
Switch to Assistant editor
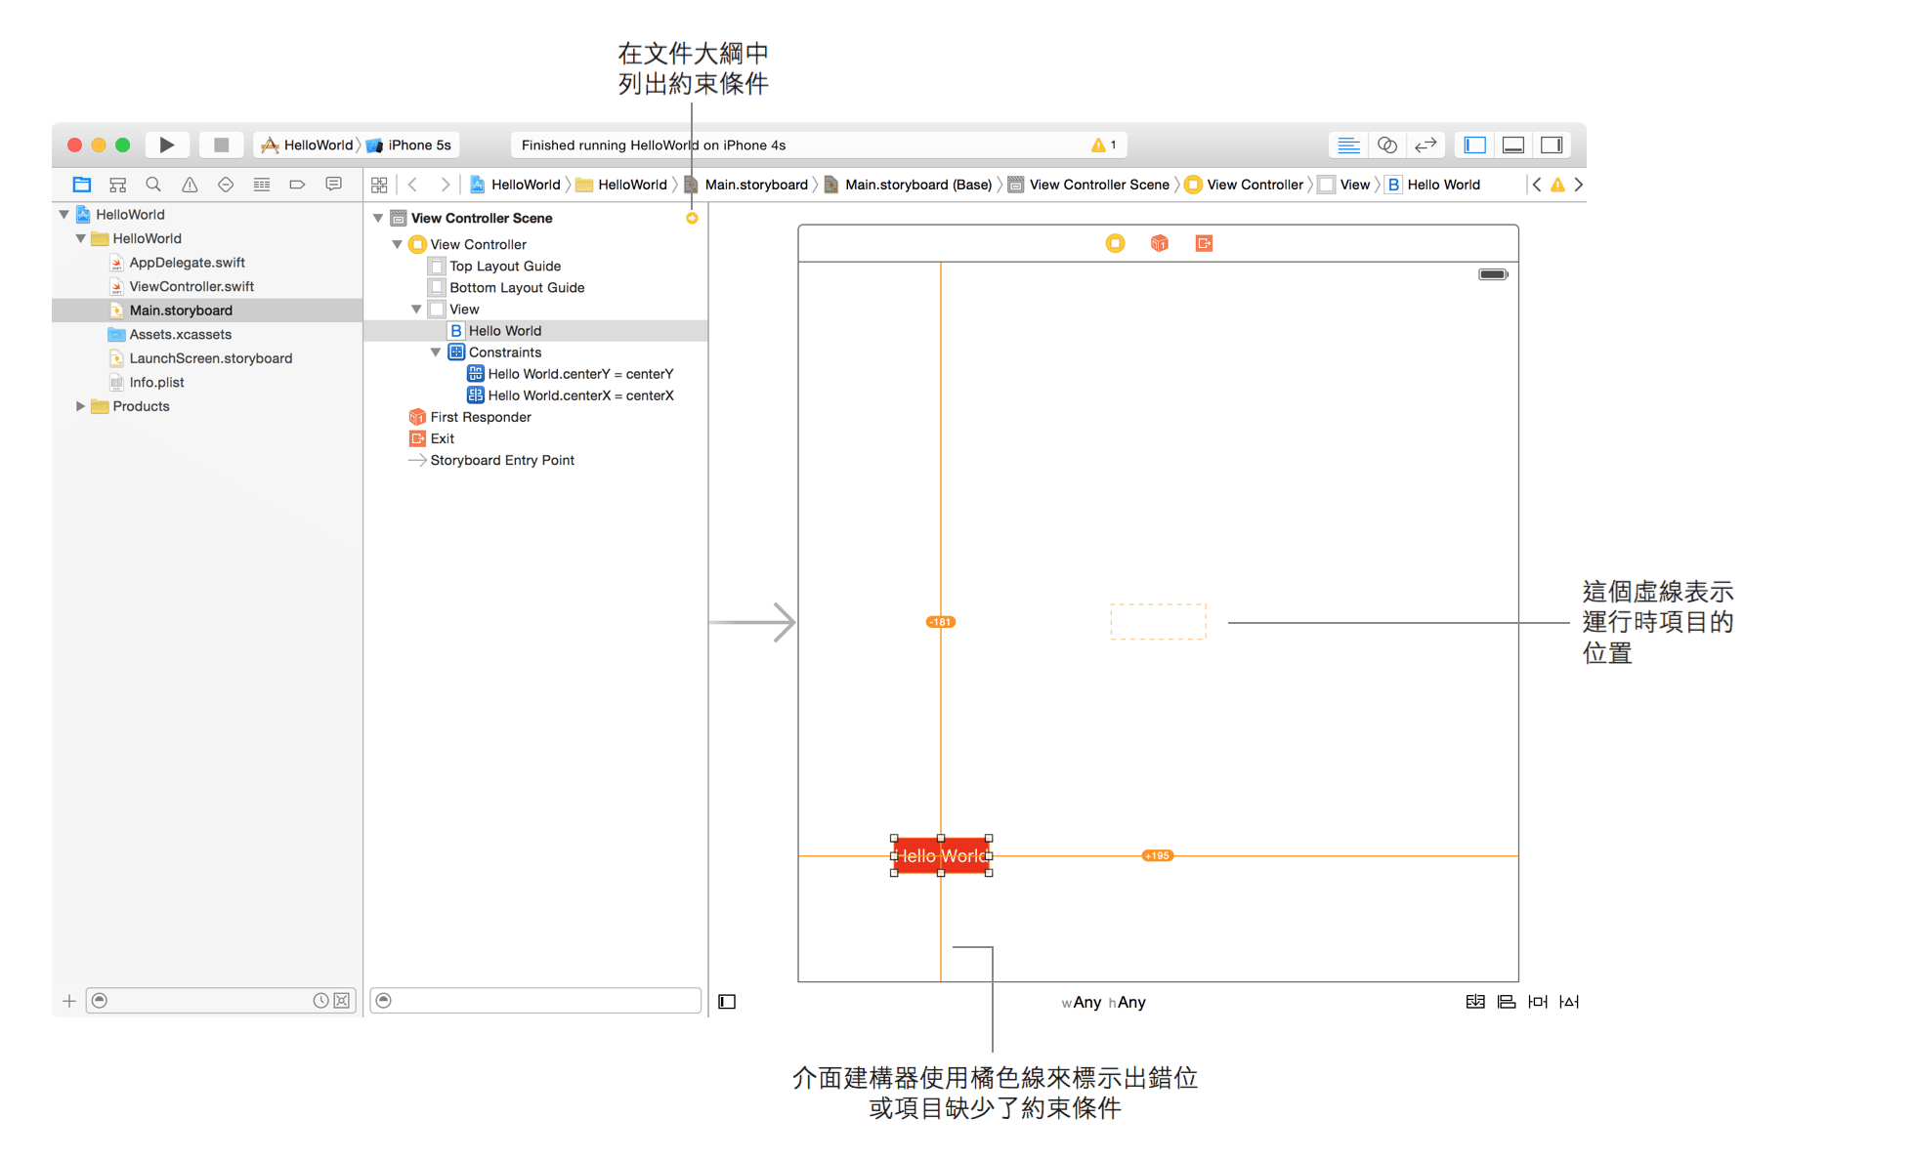tap(1386, 145)
